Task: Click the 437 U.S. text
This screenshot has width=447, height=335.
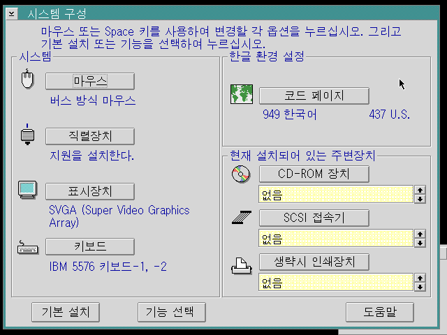Action: [390, 114]
